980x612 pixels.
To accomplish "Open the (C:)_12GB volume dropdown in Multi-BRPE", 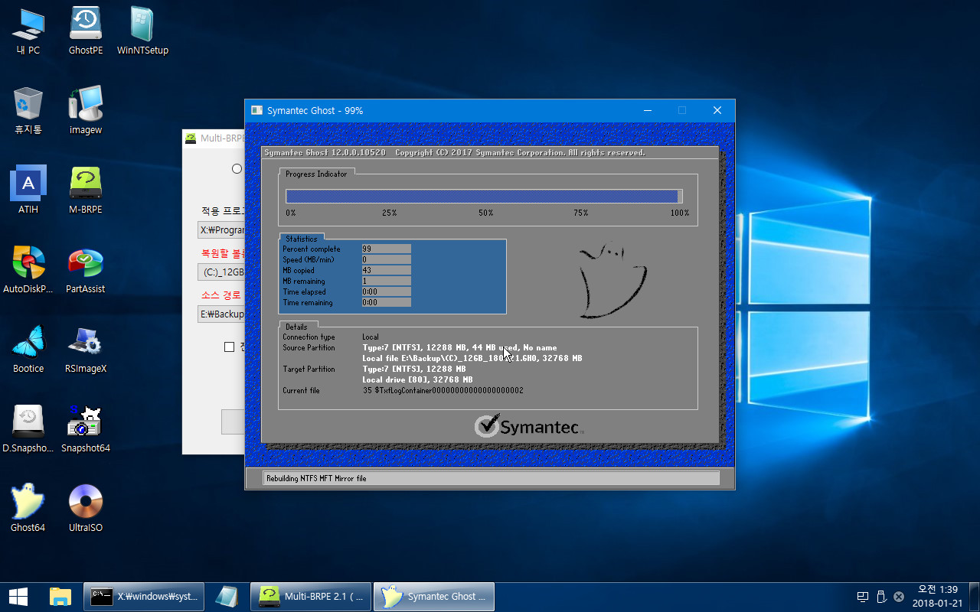I will [x=221, y=272].
